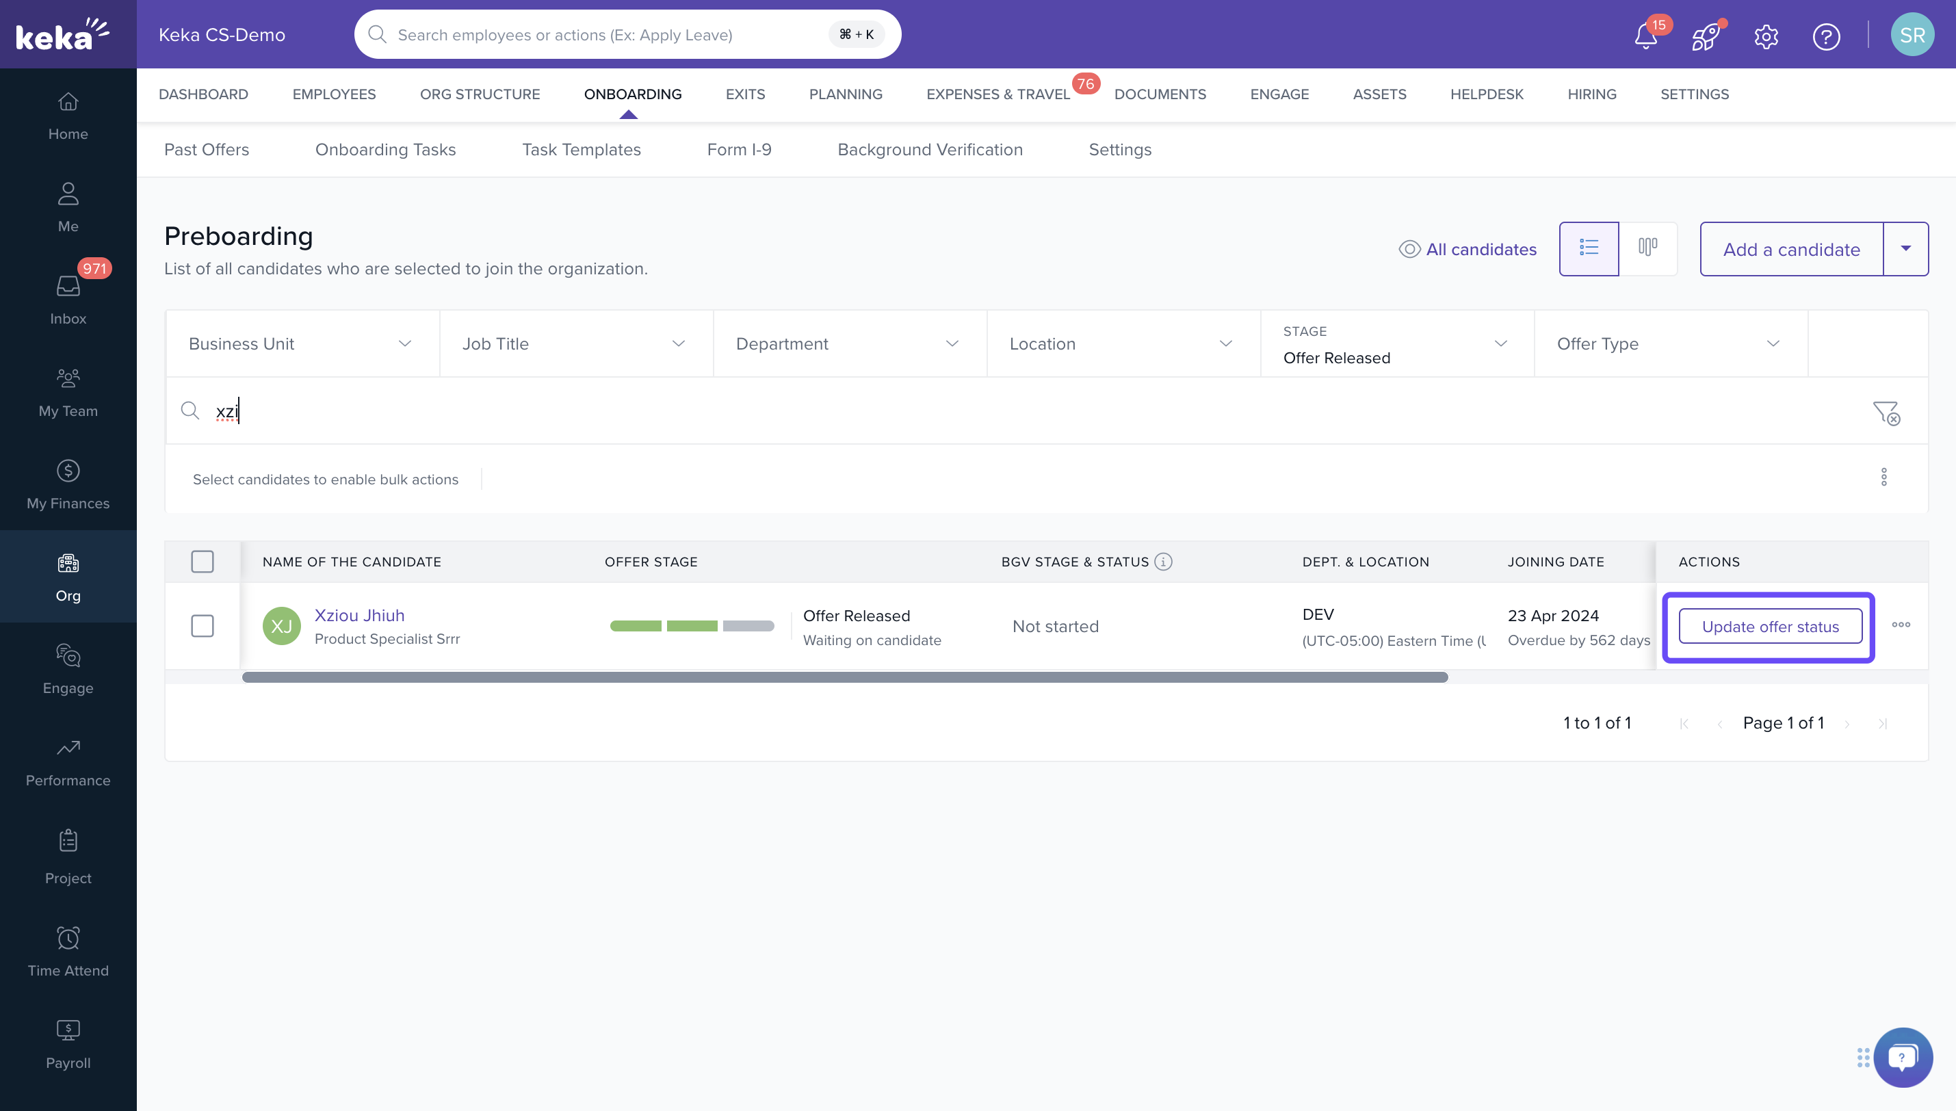
Task: Switch to the Hiring tab
Action: (1591, 94)
